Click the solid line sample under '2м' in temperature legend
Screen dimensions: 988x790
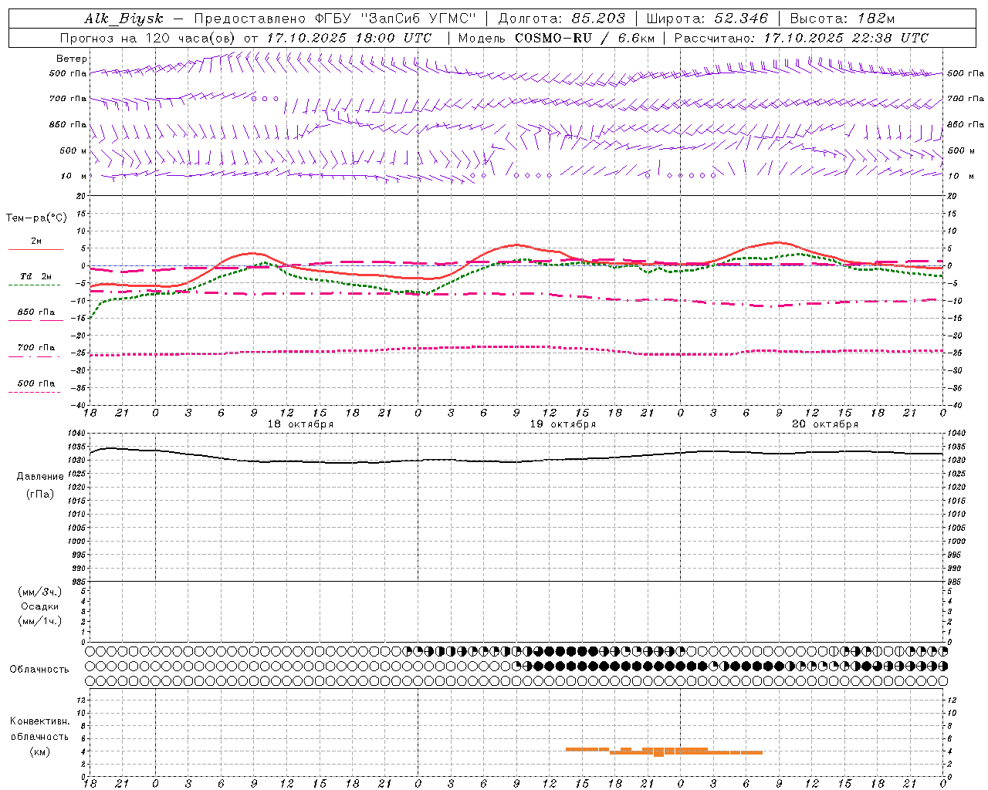coord(36,250)
